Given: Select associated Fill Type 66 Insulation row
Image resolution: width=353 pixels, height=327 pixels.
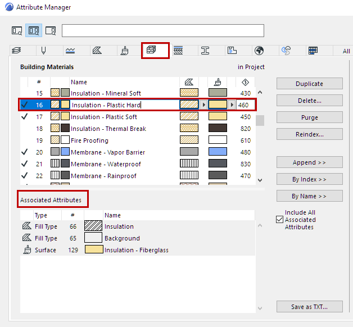Looking at the screenshot, I should click(x=138, y=226).
